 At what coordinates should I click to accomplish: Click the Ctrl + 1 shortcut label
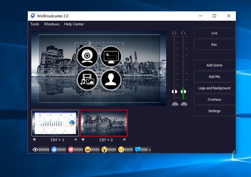coord(57,140)
